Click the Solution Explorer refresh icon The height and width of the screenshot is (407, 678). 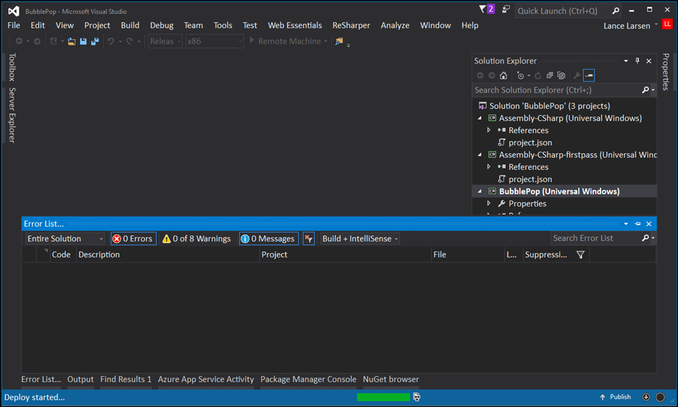(538, 75)
